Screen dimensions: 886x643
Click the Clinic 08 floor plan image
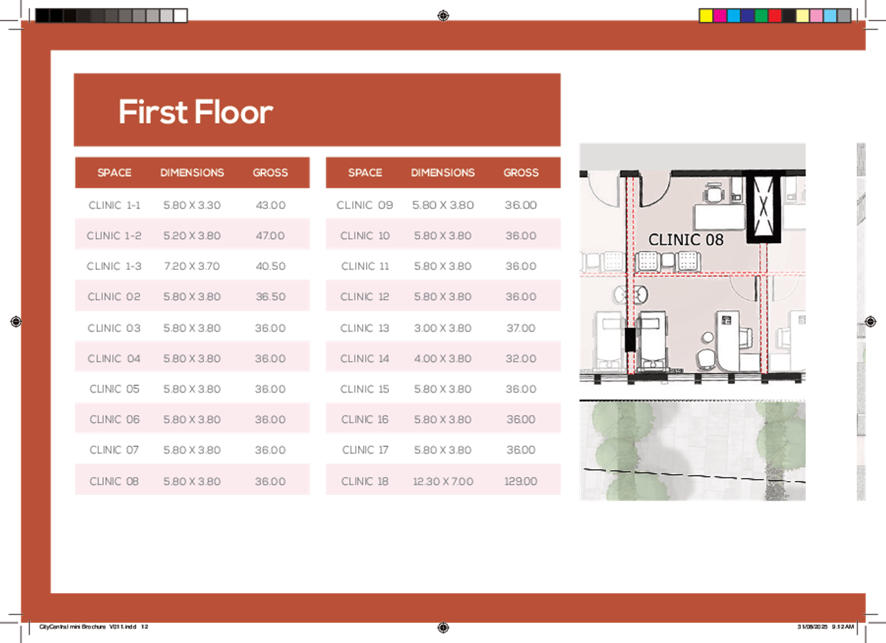point(692,263)
